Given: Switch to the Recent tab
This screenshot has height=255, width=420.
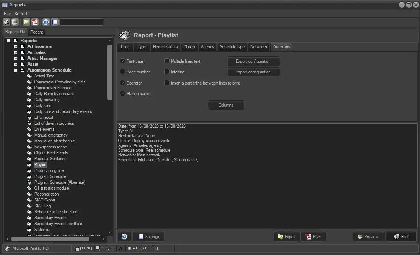Looking at the screenshot, I should 37,32.
